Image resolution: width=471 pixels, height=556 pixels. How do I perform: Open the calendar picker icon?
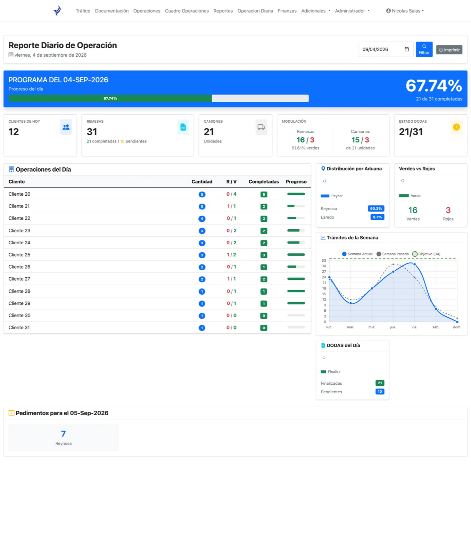point(407,49)
